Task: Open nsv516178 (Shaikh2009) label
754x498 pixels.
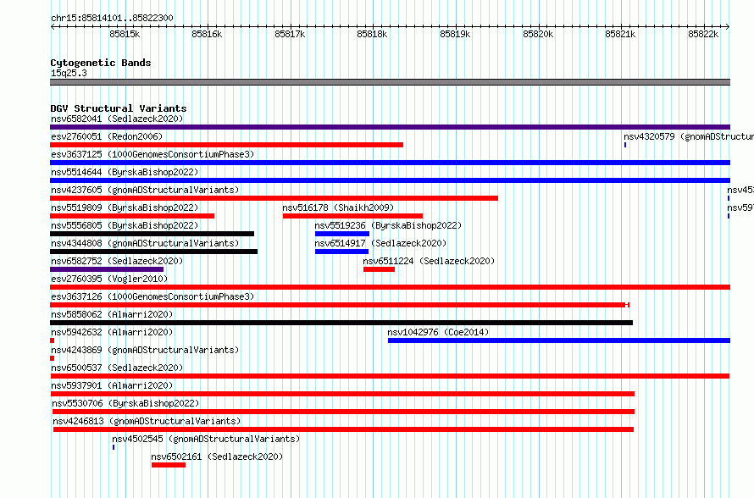Action: click(338, 207)
